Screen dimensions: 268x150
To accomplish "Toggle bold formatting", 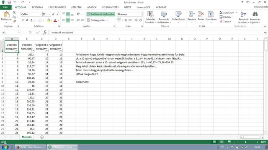I will (x=23, y=20).
